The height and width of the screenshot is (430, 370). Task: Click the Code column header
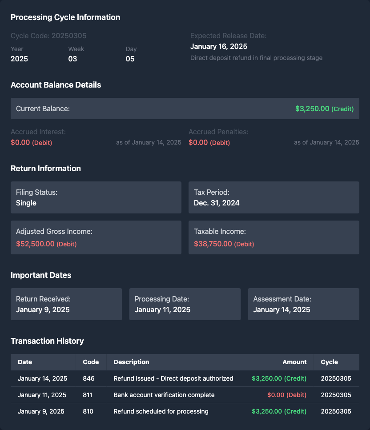(x=91, y=362)
